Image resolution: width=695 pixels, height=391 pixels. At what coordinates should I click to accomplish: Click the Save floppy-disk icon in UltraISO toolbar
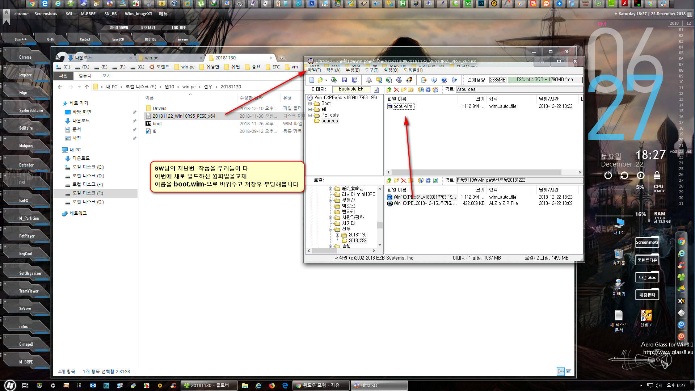[x=344, y=80]
